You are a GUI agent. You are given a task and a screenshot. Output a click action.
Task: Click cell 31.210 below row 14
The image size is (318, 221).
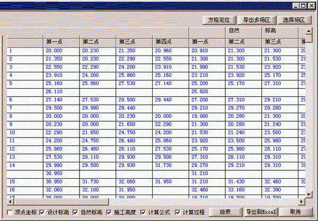(207, 173)
